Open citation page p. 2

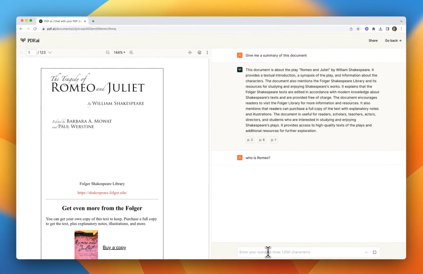(250, 140)
